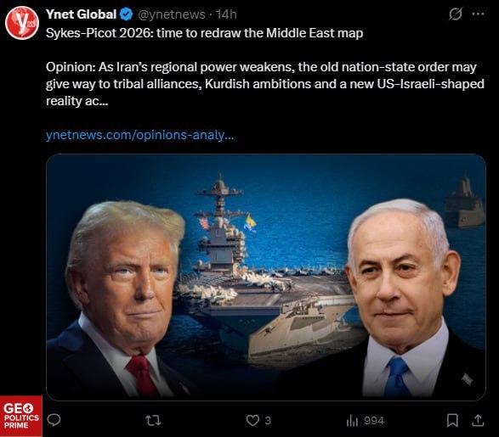The height and width of the screenshot is (437, 499).
Task: Click the Sykes-Picot 2026 headline text
Action: point(204,33)
